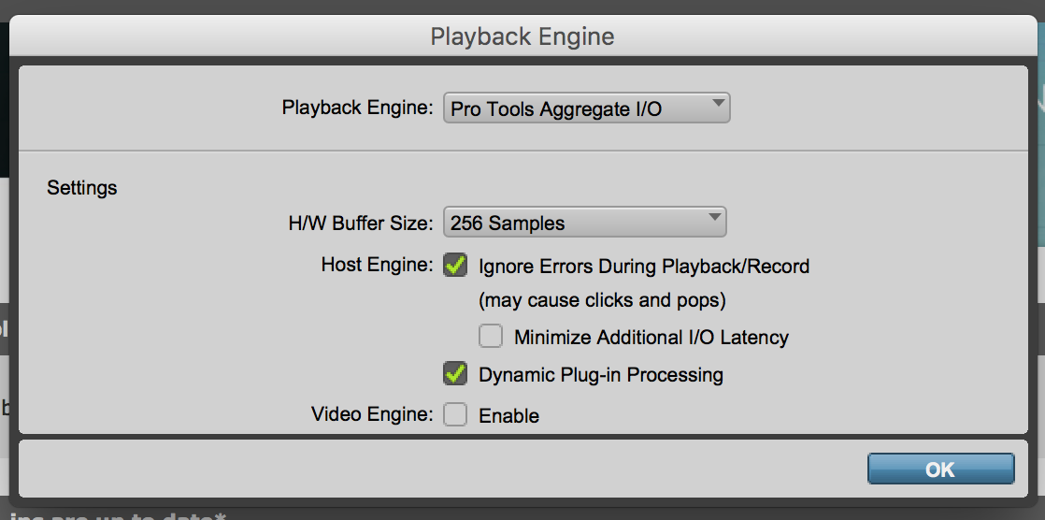Click the Video Engine label
Viewport: 1045px width, 520px height.
[x=372, y=414]
